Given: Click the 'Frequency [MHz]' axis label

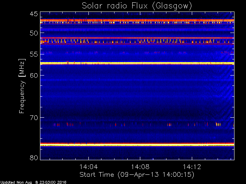Looking at the screenshot, I should (x=22, y=86).
